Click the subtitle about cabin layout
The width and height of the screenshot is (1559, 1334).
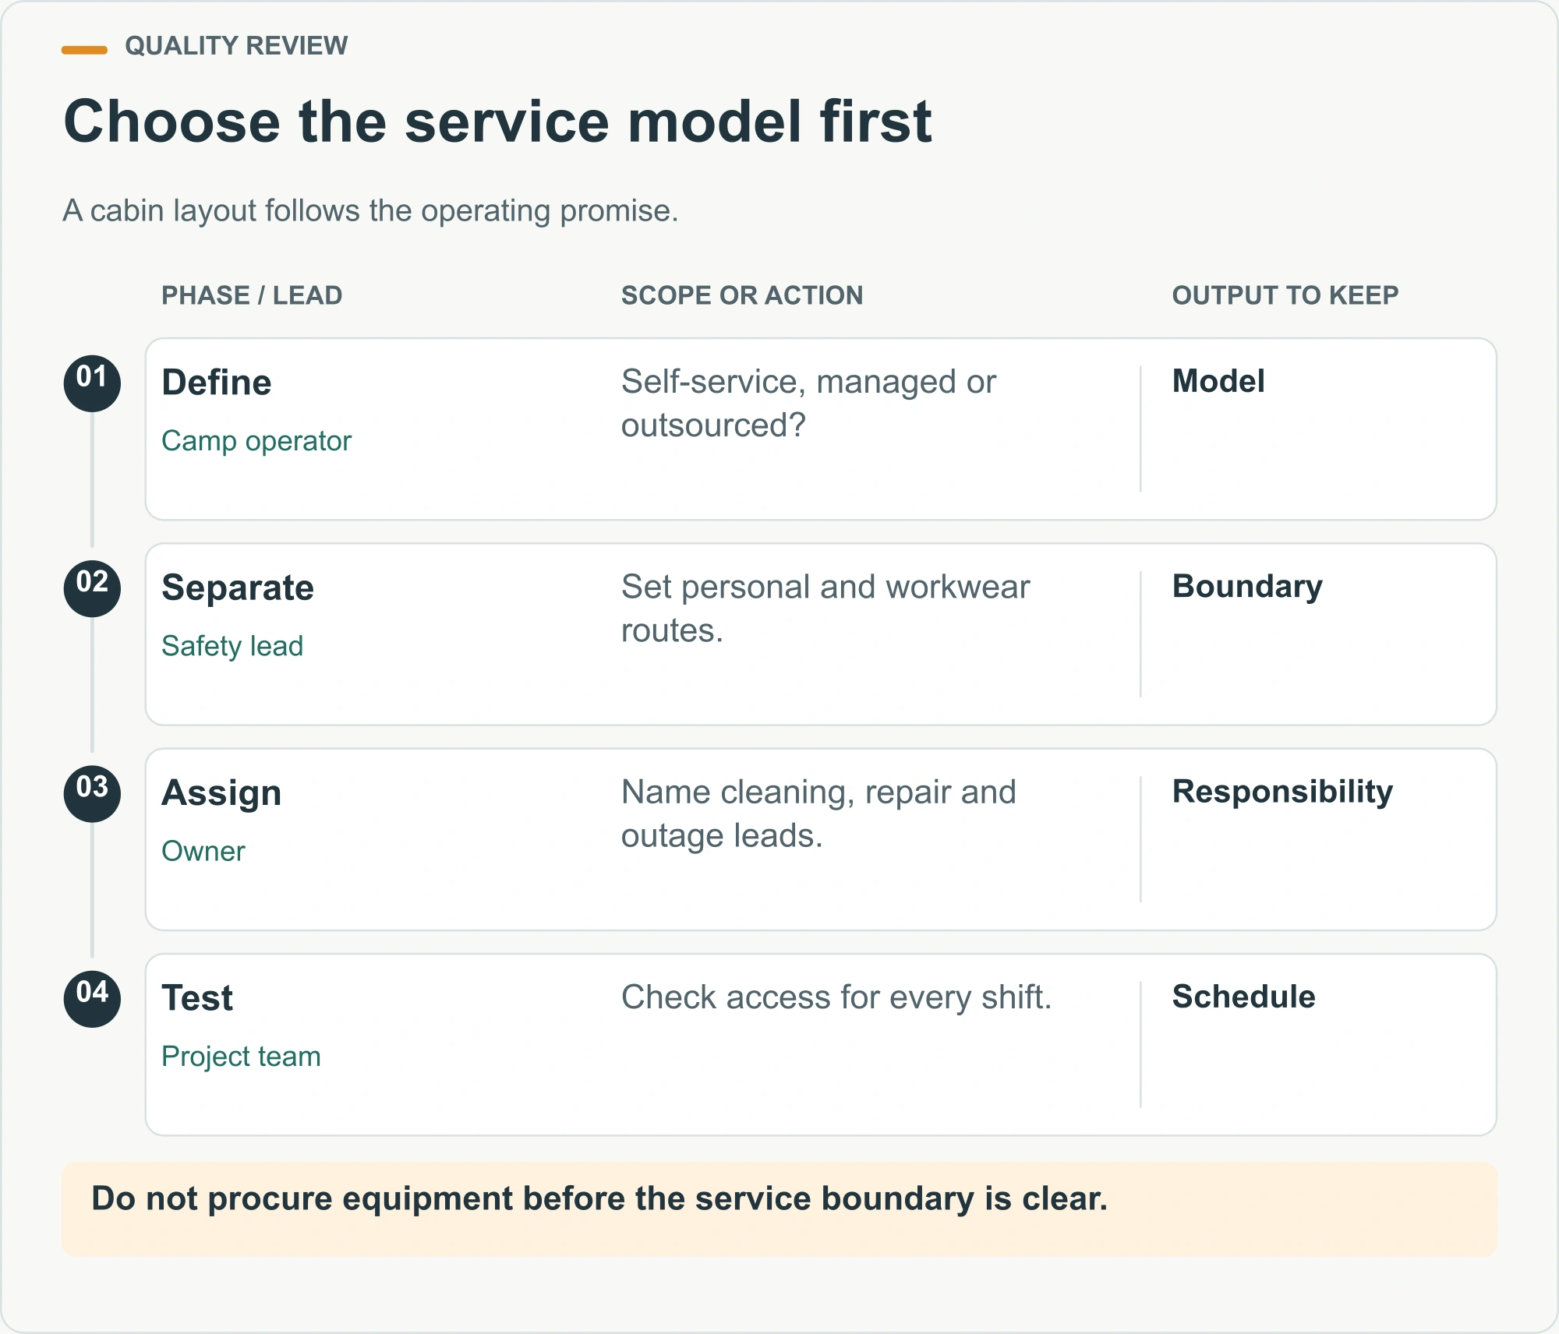(370, 210)
